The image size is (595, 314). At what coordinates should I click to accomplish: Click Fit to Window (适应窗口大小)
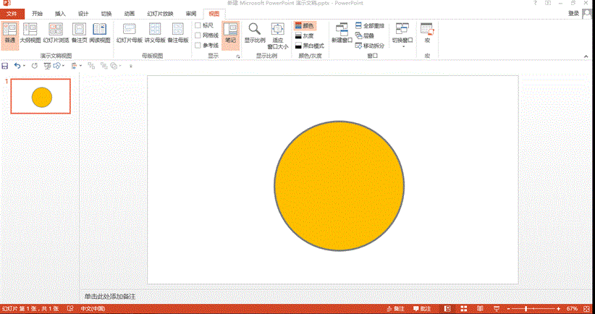pos(279,34)
